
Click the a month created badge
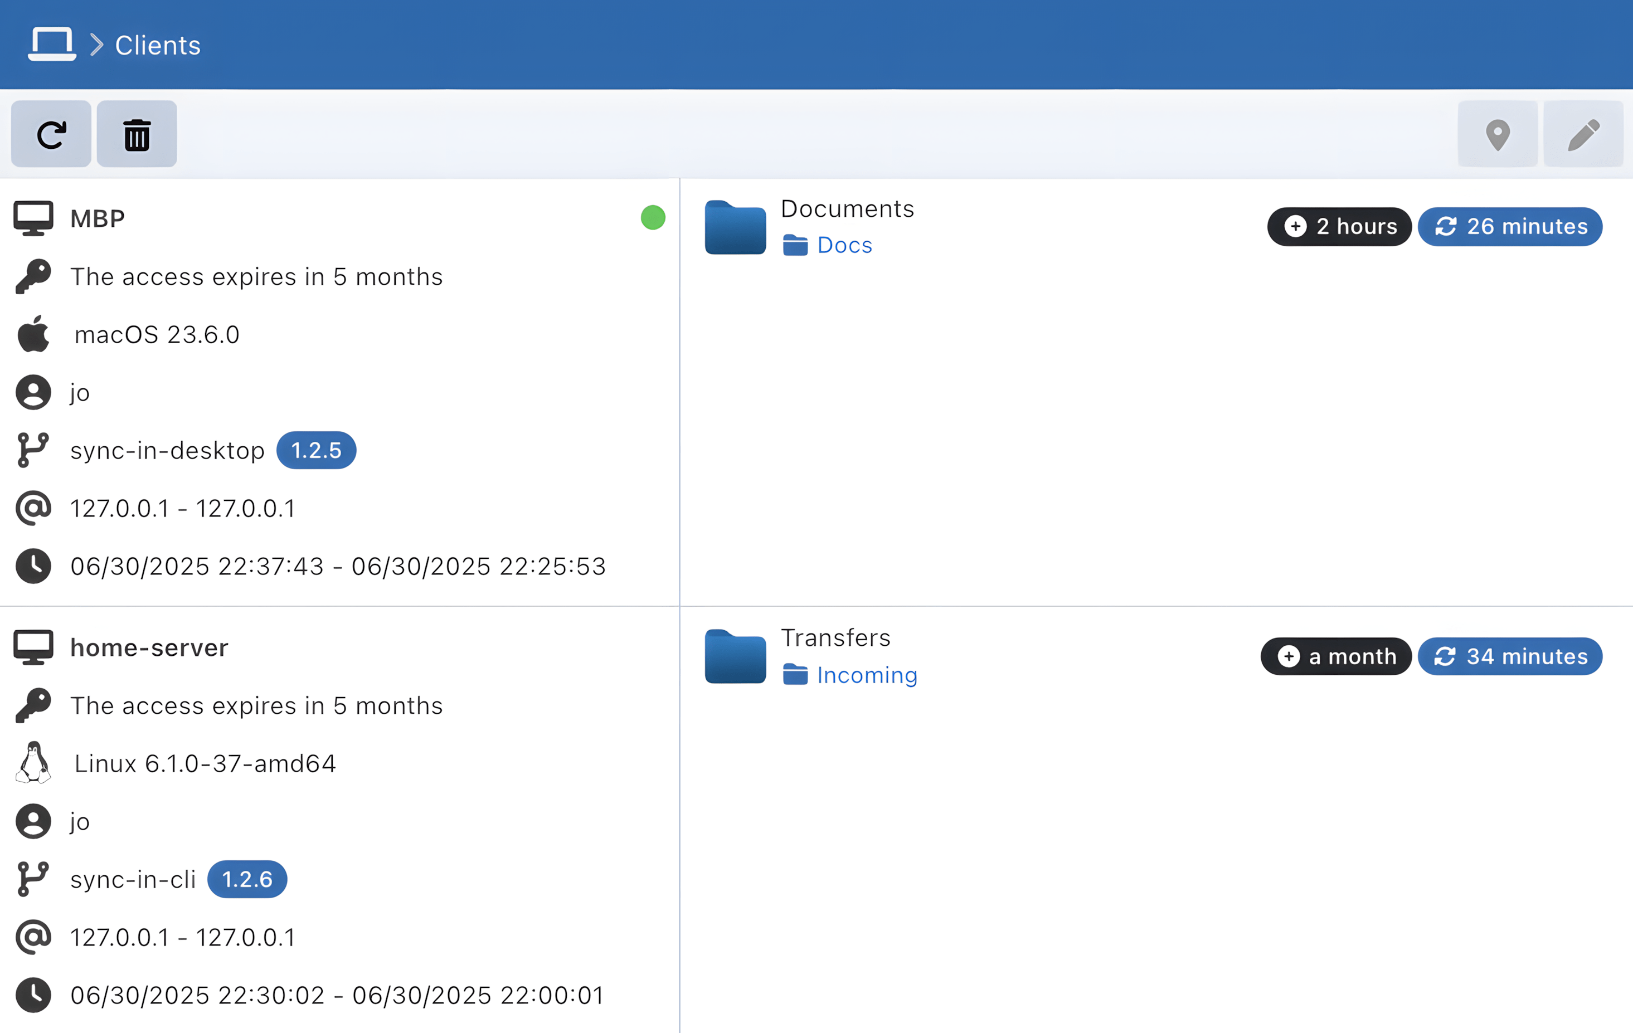(1335, 656)
